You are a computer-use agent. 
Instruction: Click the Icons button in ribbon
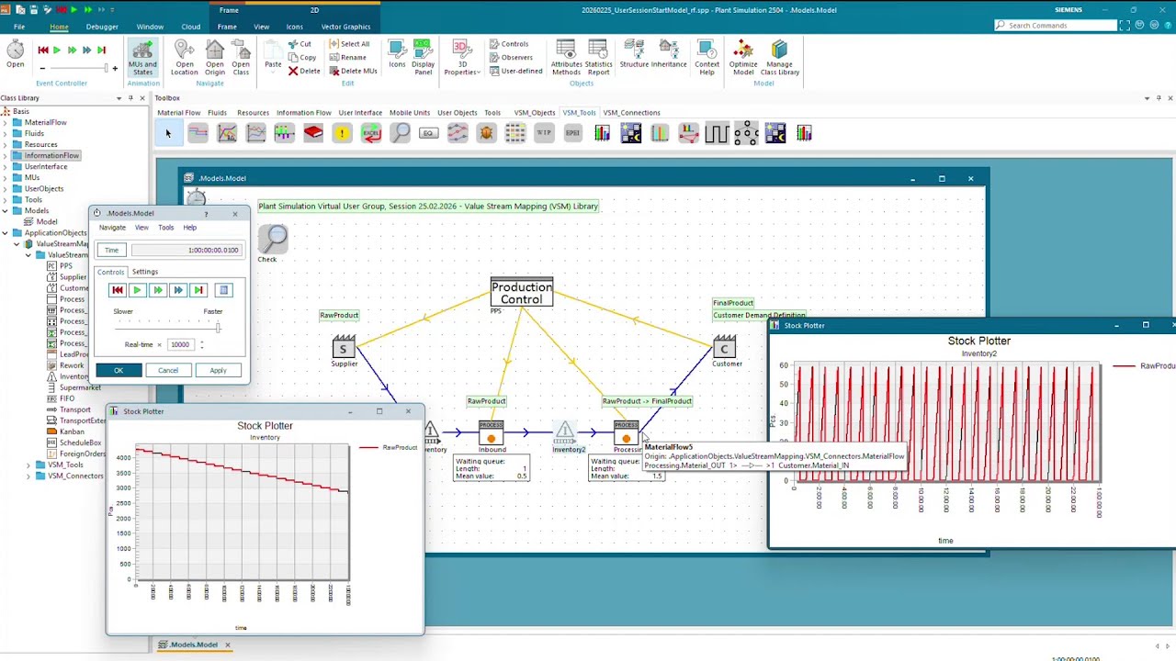tap(397, 53)
